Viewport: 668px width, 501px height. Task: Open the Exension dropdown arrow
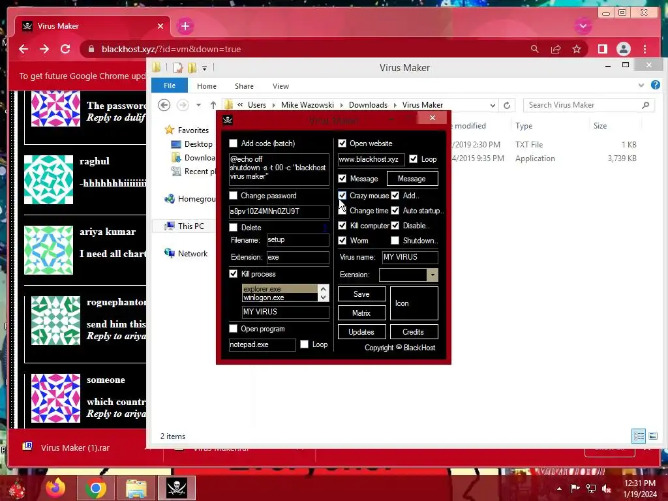tap(433, 275)
